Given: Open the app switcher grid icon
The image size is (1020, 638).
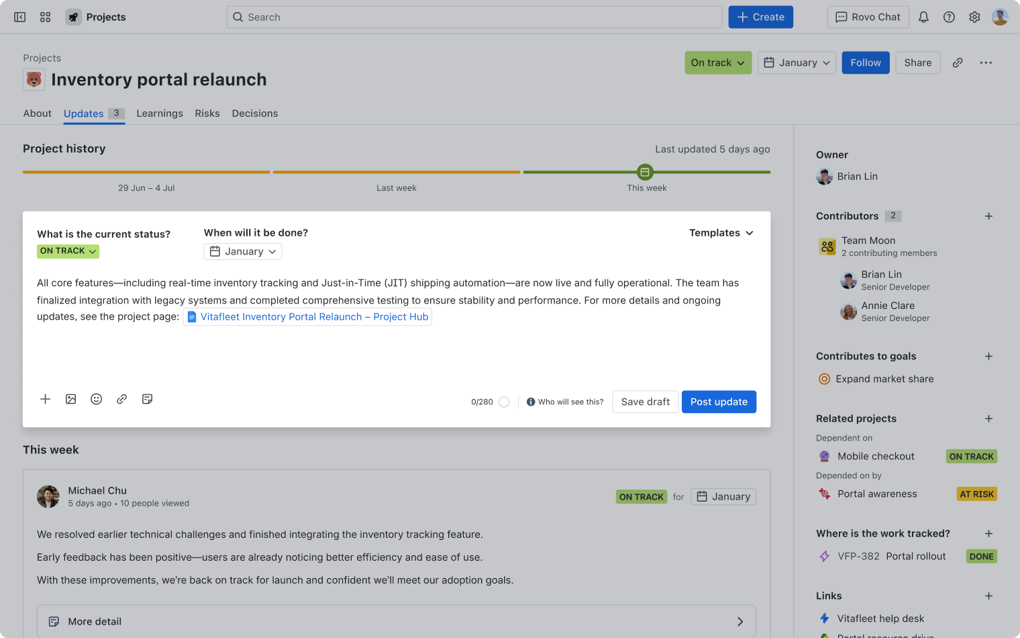Looking at the screenshot, I should coord(46,17).
